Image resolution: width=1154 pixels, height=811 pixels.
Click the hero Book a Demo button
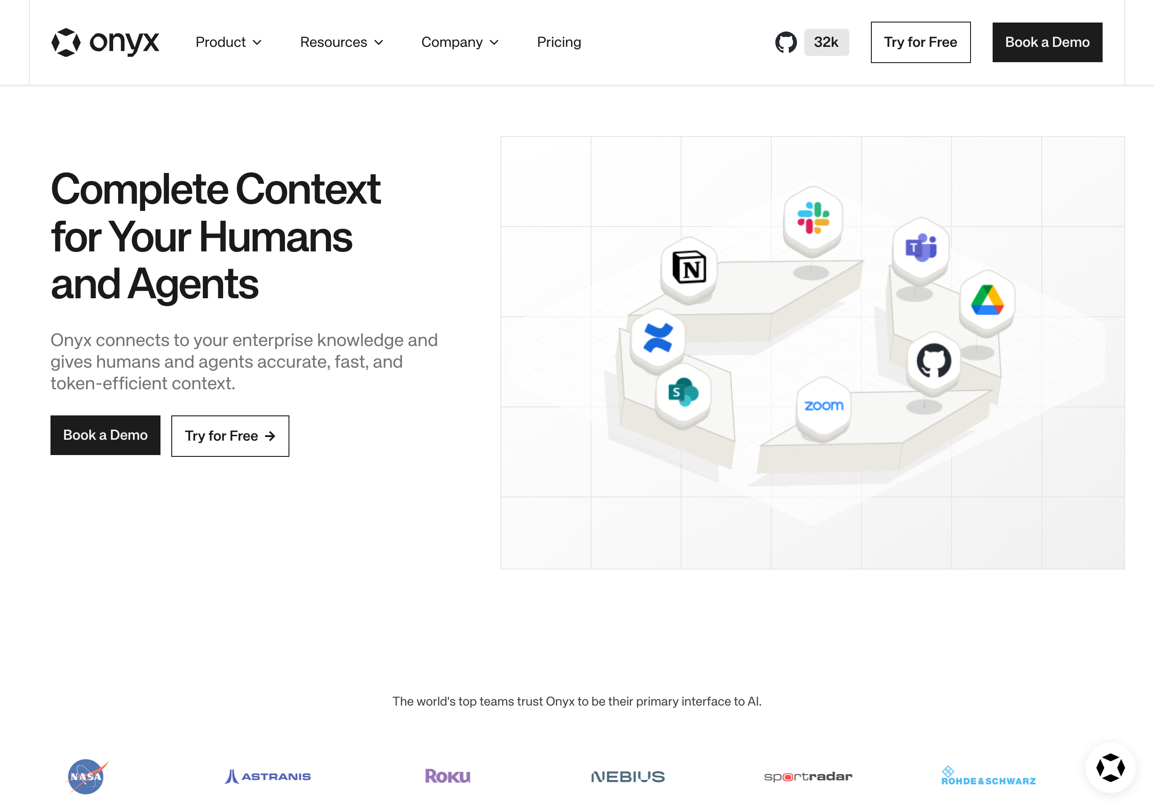click(x=105, y=435)
